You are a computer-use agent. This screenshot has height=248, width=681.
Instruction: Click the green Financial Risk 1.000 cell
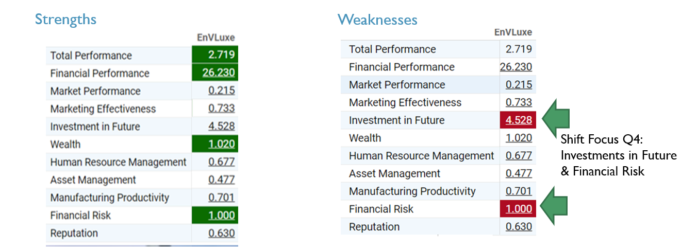222,216
